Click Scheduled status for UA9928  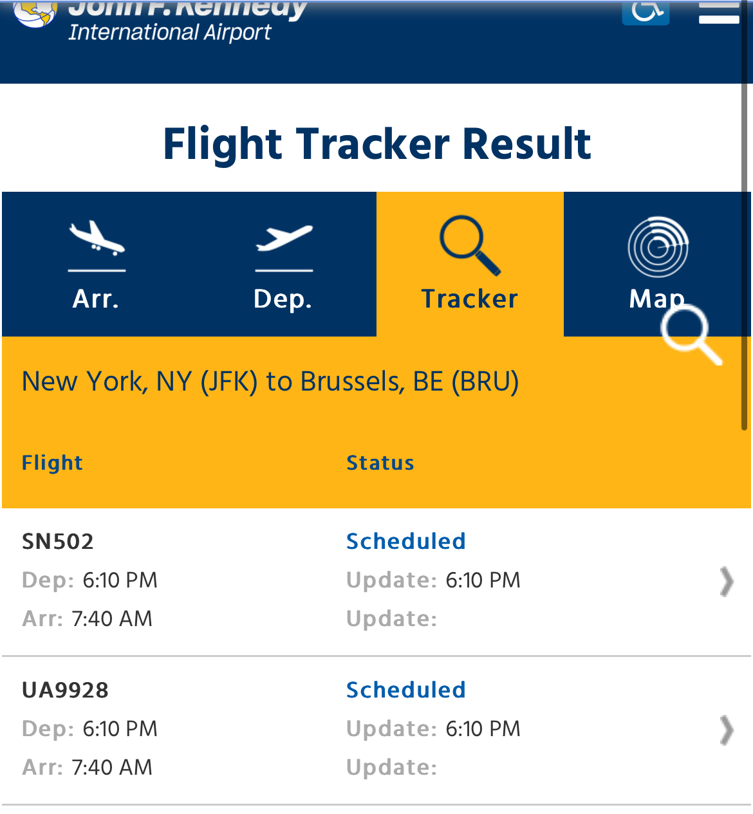coord(405,690)
